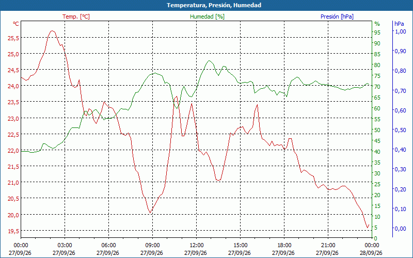Image resolution: width=413 pixels, height=258 pixels.
Task: Click the 65 humidity axis value
Action: click(x=377, y=98)
